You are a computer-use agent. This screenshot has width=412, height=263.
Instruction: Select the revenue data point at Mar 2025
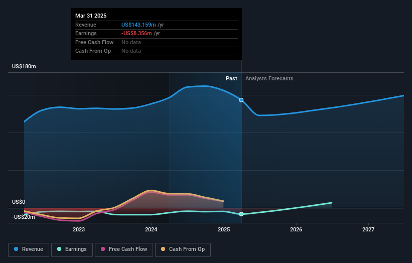241,100
